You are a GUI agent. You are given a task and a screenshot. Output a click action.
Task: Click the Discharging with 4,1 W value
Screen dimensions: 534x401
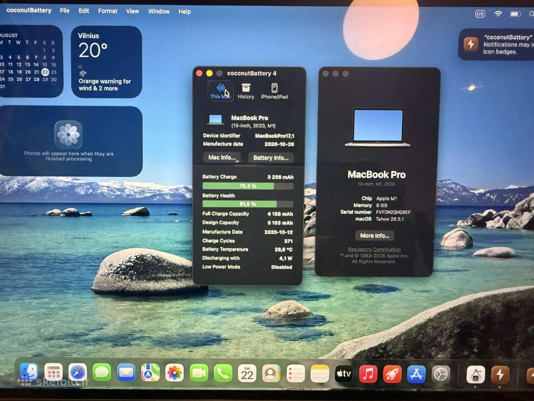(x=286, y=258)
